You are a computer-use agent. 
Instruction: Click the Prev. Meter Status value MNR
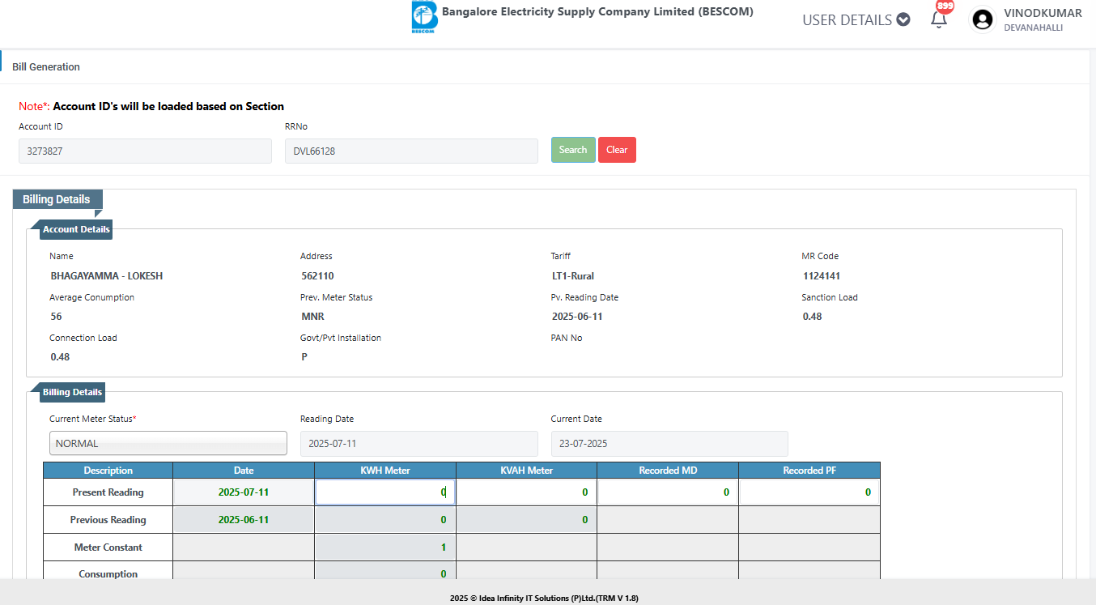312,317
